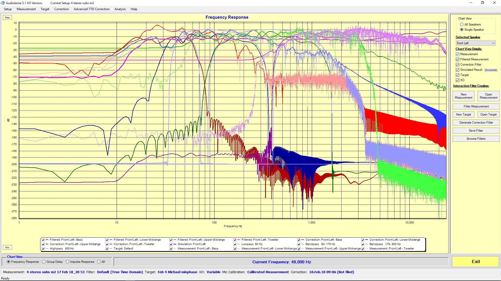The height and width of the screenshot is (281, 501).
Task: Toggle Target Default legend checkbox
Action: 107,249
